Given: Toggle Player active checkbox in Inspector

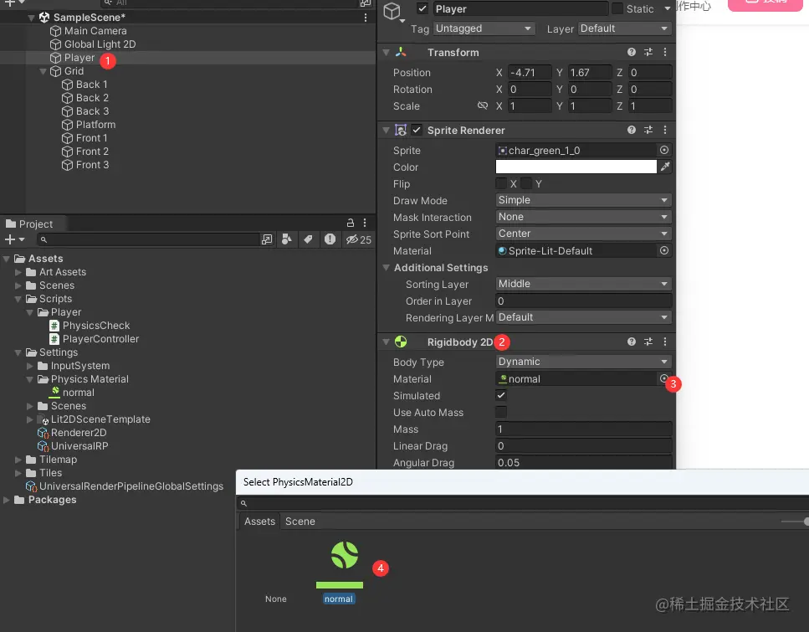Looking at the screenshot, I should 422,8.
